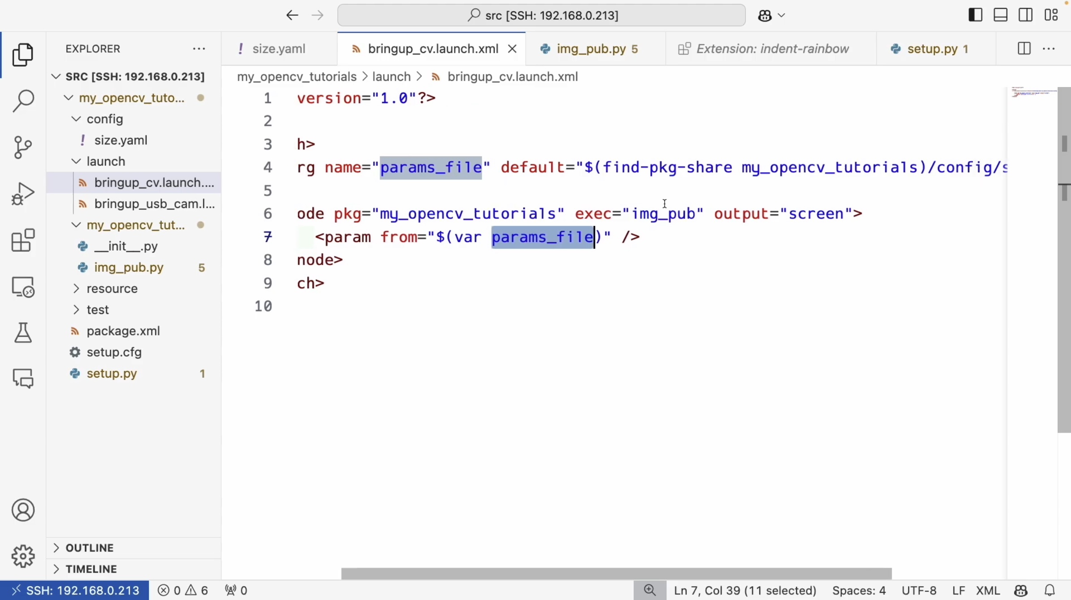Open the Testing flask view
The image size is (1071, 600).
[x=23, y=333]
